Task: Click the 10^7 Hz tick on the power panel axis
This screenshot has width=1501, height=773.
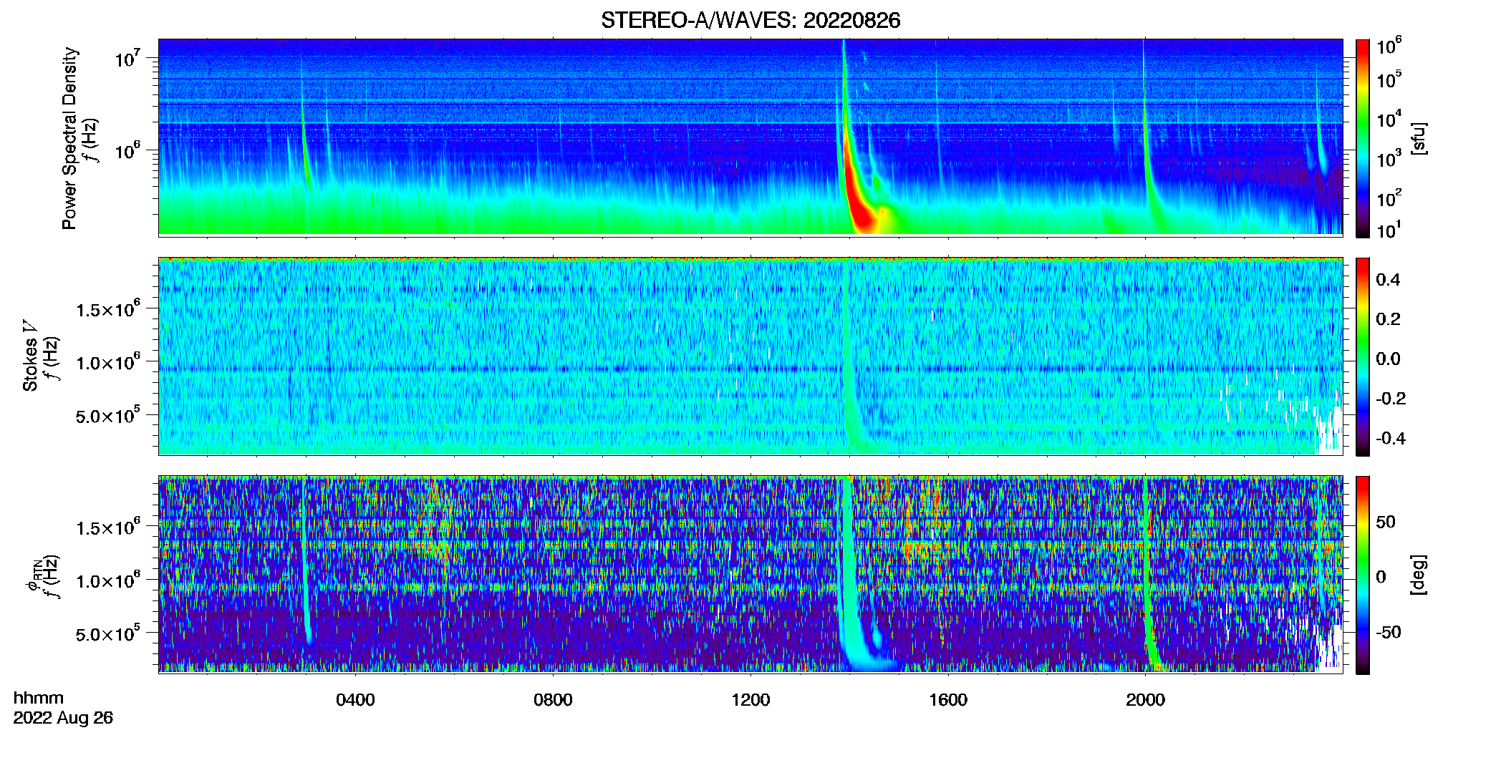Action: 127,57
